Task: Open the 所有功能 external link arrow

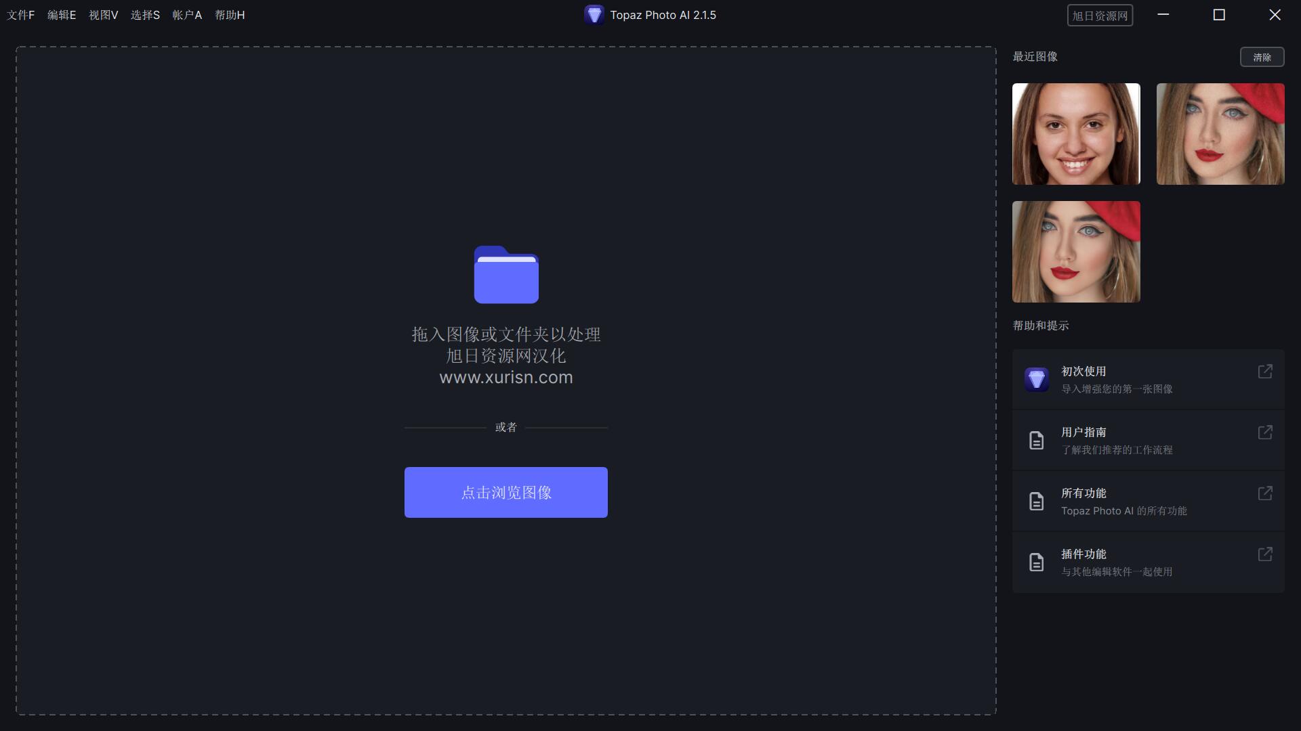Action: click(x=1266, y=493)
